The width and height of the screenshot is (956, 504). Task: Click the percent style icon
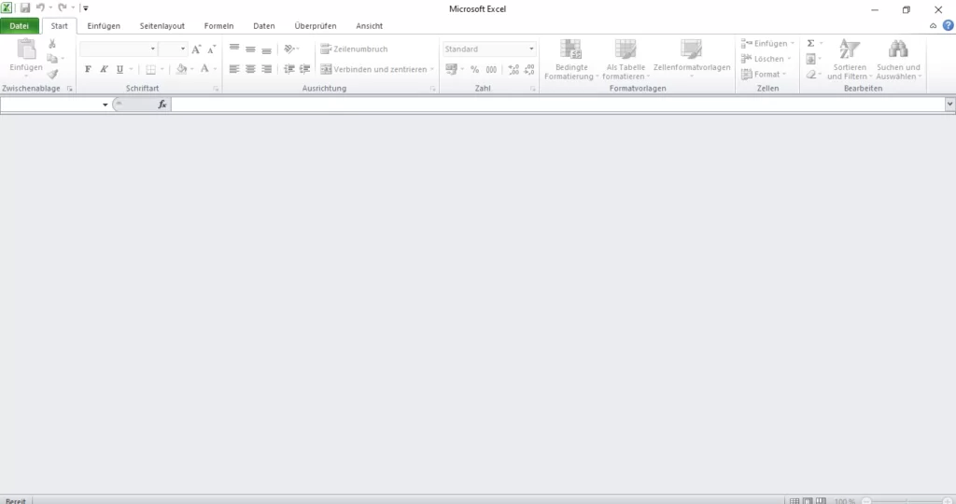pos(474,69)
